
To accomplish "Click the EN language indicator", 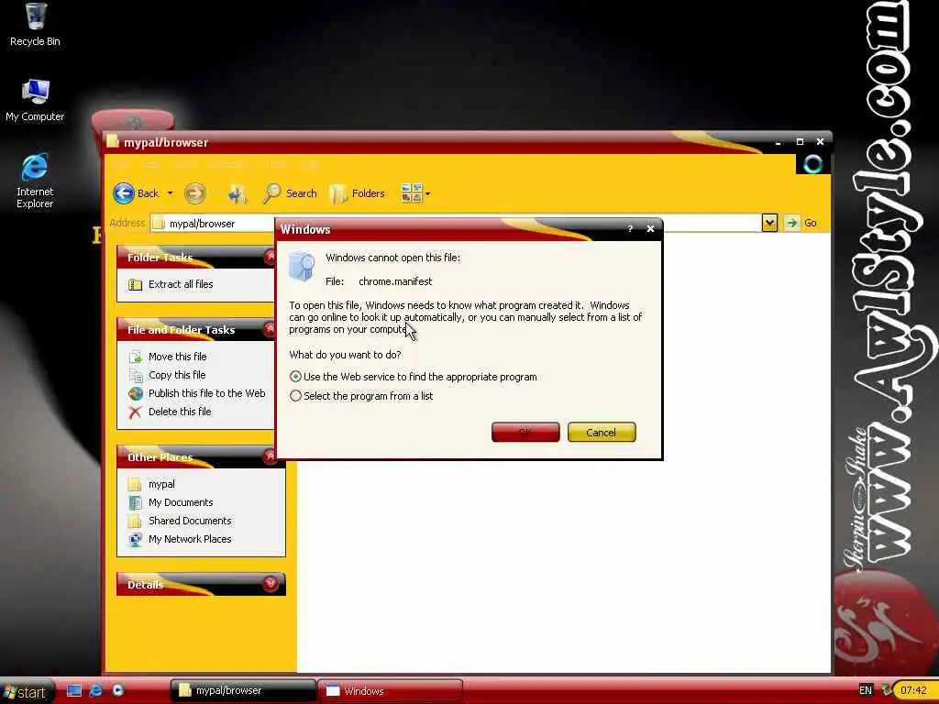I will [x=866, y=690].
